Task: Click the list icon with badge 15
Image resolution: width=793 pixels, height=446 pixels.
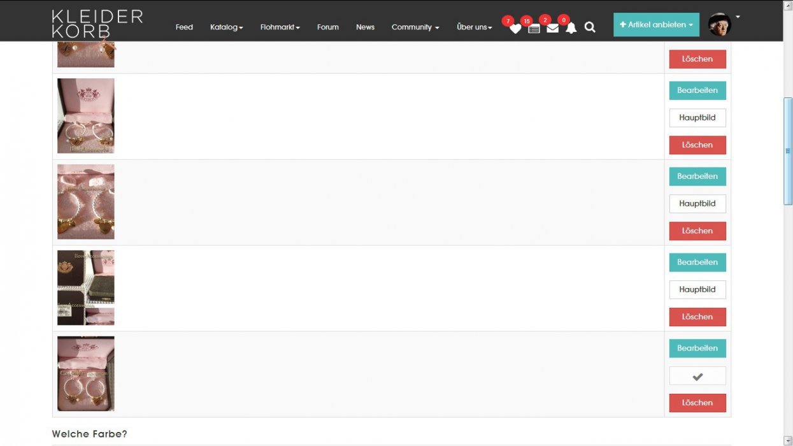Action: click(x=534, y=28)
